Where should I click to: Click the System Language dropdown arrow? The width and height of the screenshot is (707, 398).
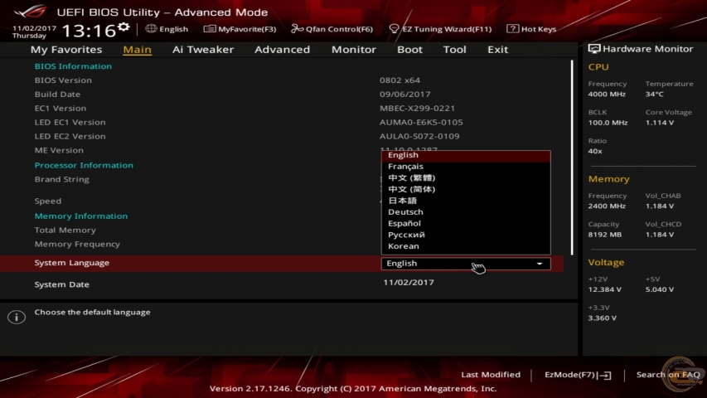540,264
